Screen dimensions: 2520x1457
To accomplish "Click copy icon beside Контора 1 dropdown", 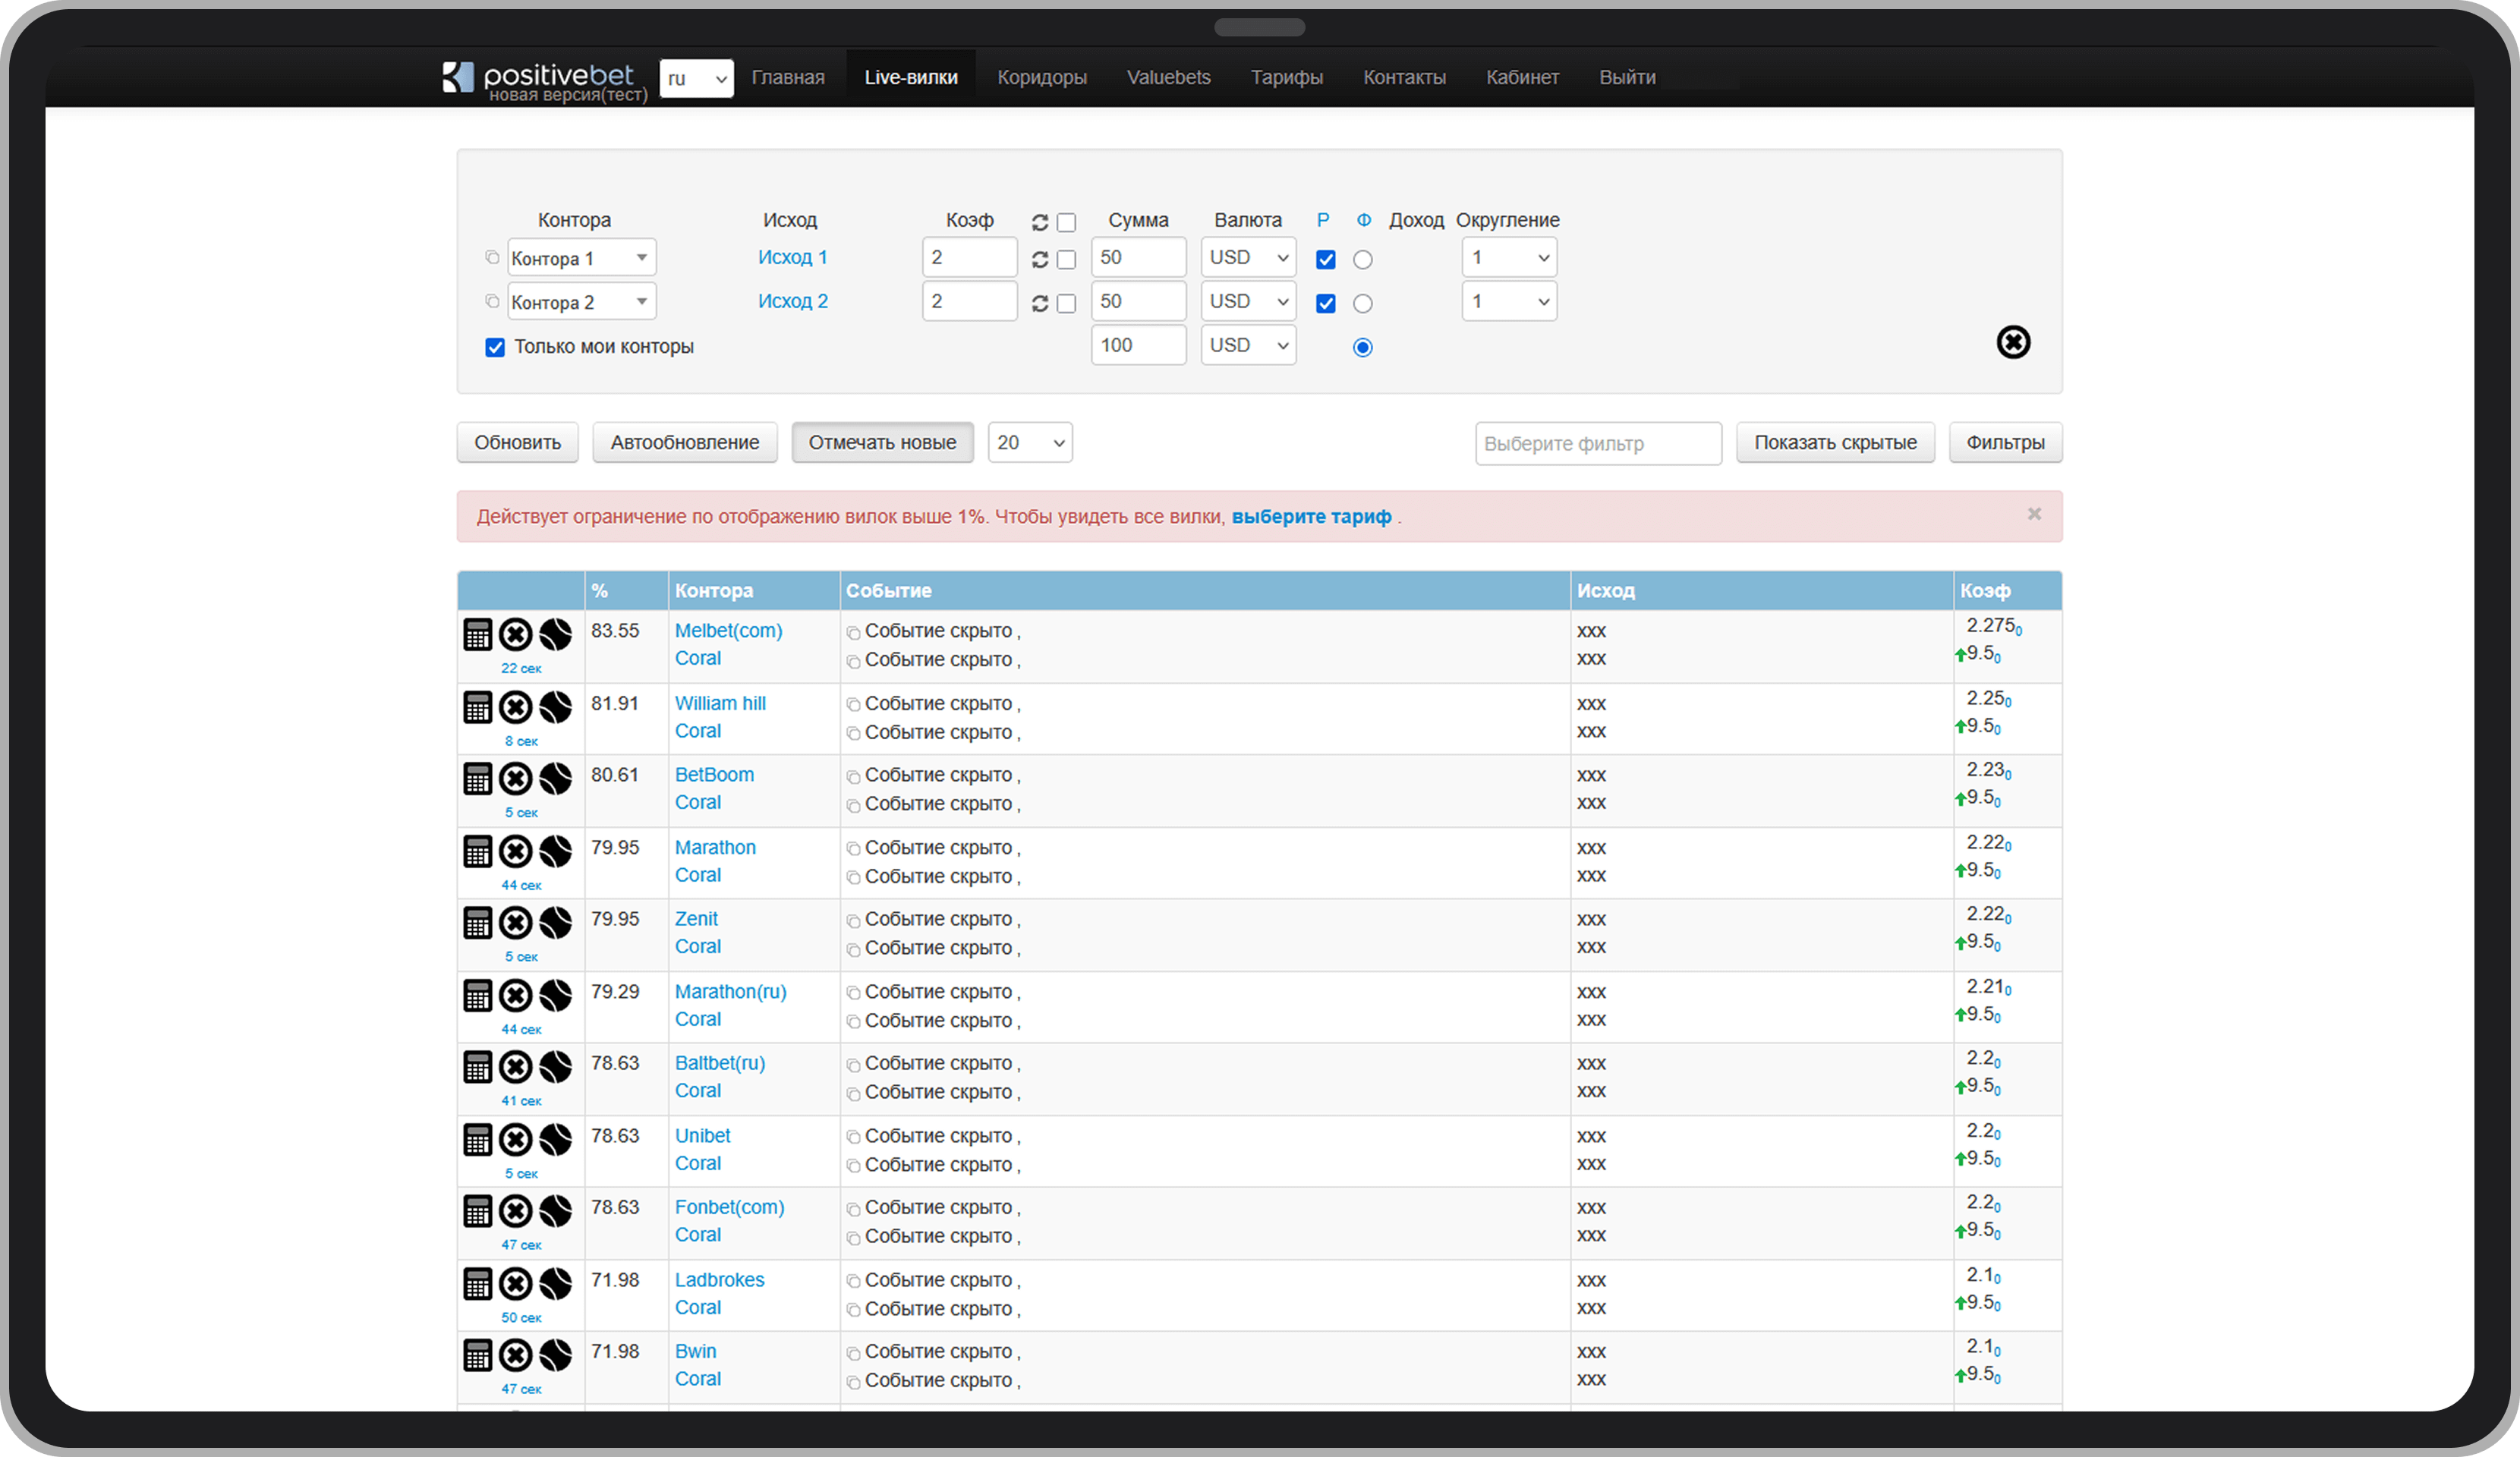I will tap(492, 257).
